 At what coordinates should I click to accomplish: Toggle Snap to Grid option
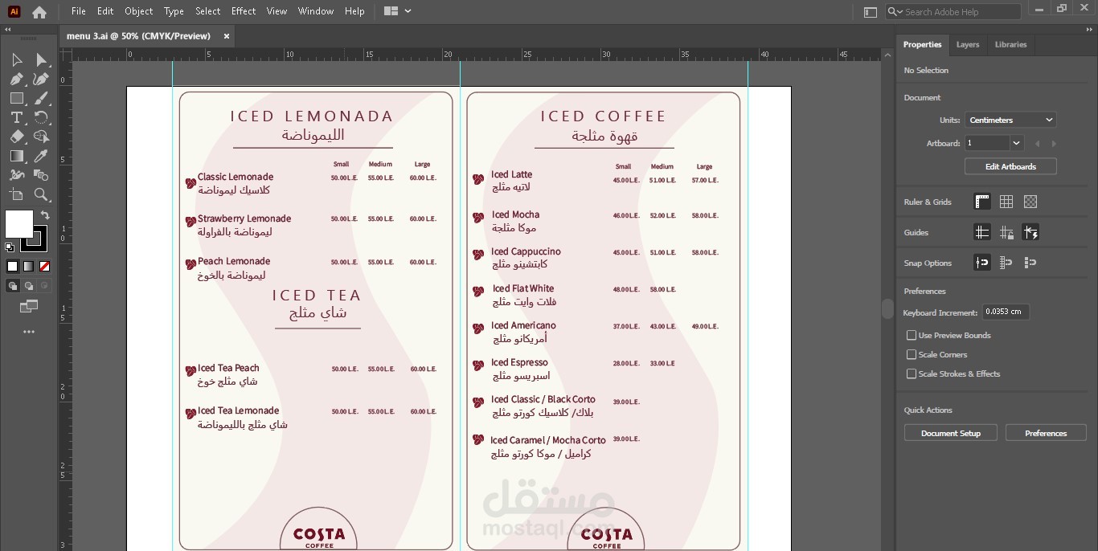click(1006, 263)
